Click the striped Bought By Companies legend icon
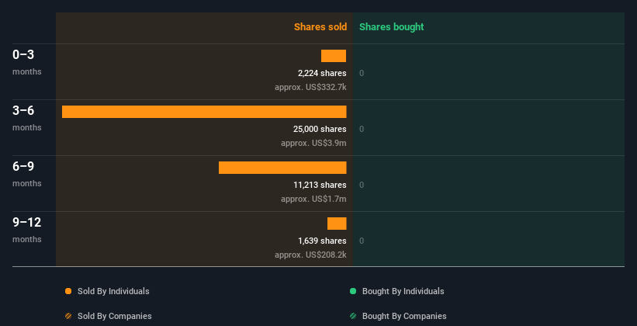 pos(353,316)
